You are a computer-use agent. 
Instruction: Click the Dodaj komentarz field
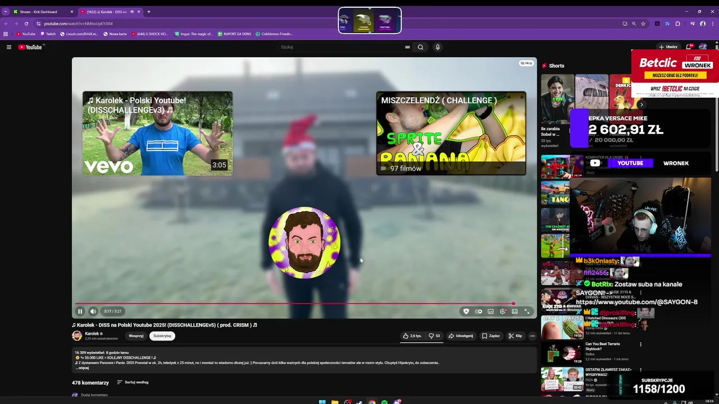coord(94,395)
